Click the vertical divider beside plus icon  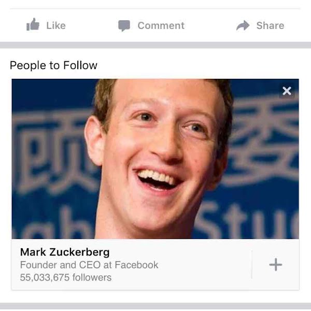click(x=252, y=264)
